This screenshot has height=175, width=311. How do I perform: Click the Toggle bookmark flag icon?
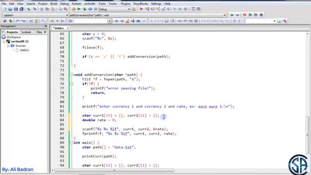tap(244, 15)
